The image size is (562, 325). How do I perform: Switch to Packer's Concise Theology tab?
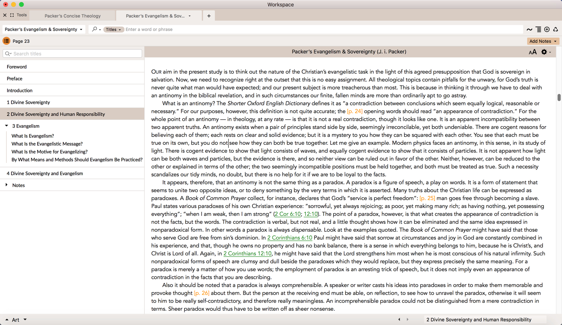73,16
